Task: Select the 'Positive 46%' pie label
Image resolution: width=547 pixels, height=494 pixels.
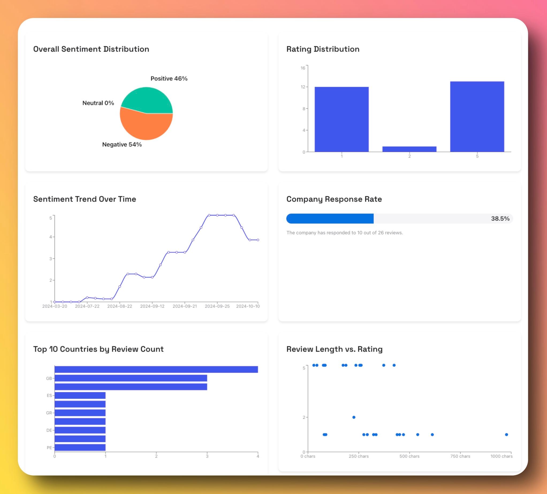Action: tap(169, 78)
